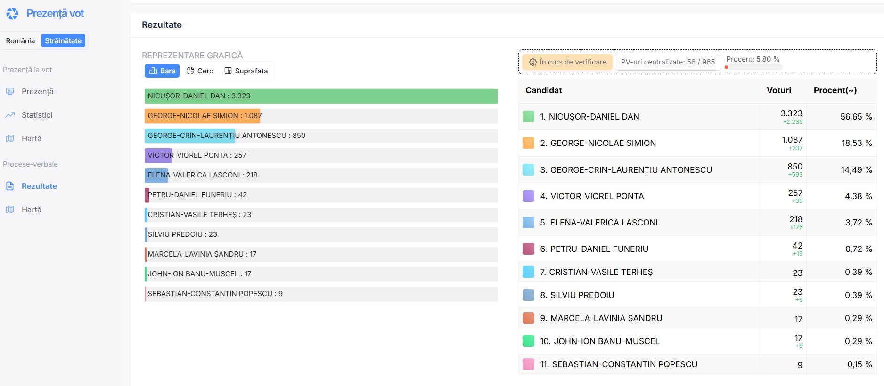Select the Străinătate toggle option
This screenshot has width=884, height=386.
(x=63, y=41)
